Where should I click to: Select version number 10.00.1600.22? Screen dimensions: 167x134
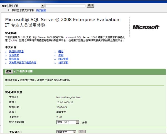(65, 103)
